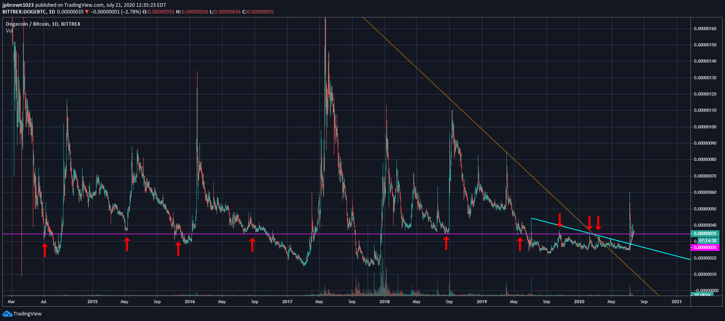Viewport: 725px width, 321px height.
Task: Click the green 0.00000035 current price tag
Action: pos(705,234)
